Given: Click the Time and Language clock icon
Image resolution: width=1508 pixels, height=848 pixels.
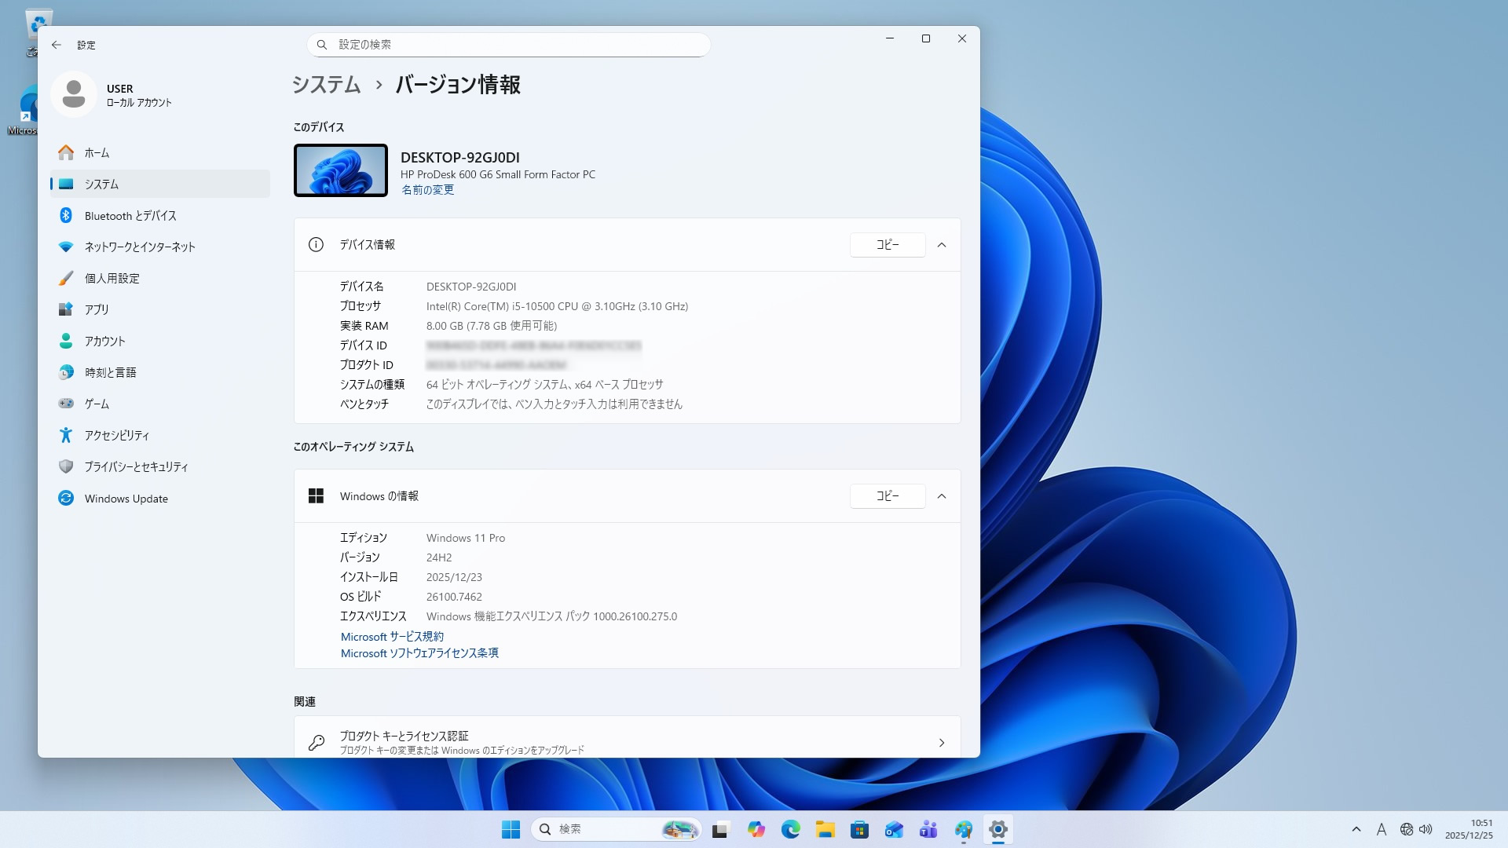Looking at the screenshot, I should click(66, 372).
